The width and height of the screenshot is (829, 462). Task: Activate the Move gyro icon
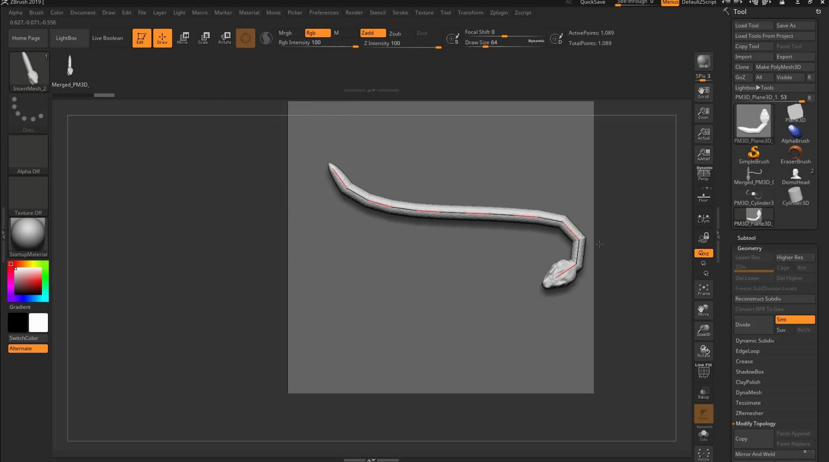(x=183, y=38)
